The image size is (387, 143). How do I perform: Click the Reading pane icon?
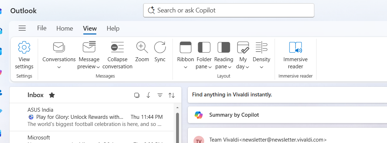(224, 47)
